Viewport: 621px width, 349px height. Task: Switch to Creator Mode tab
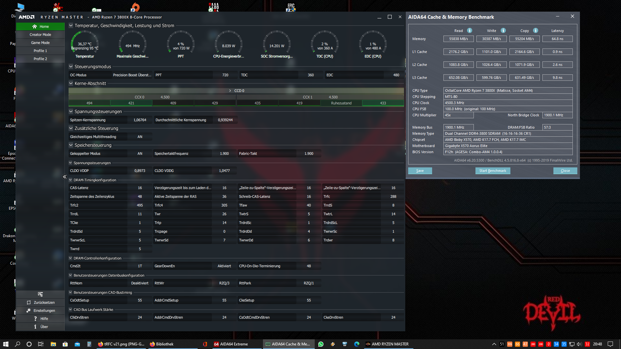point(40,35)
